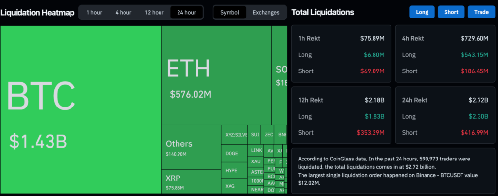Click the XRP heatmap tile
498x196 pixels.
tap(191, 181)
